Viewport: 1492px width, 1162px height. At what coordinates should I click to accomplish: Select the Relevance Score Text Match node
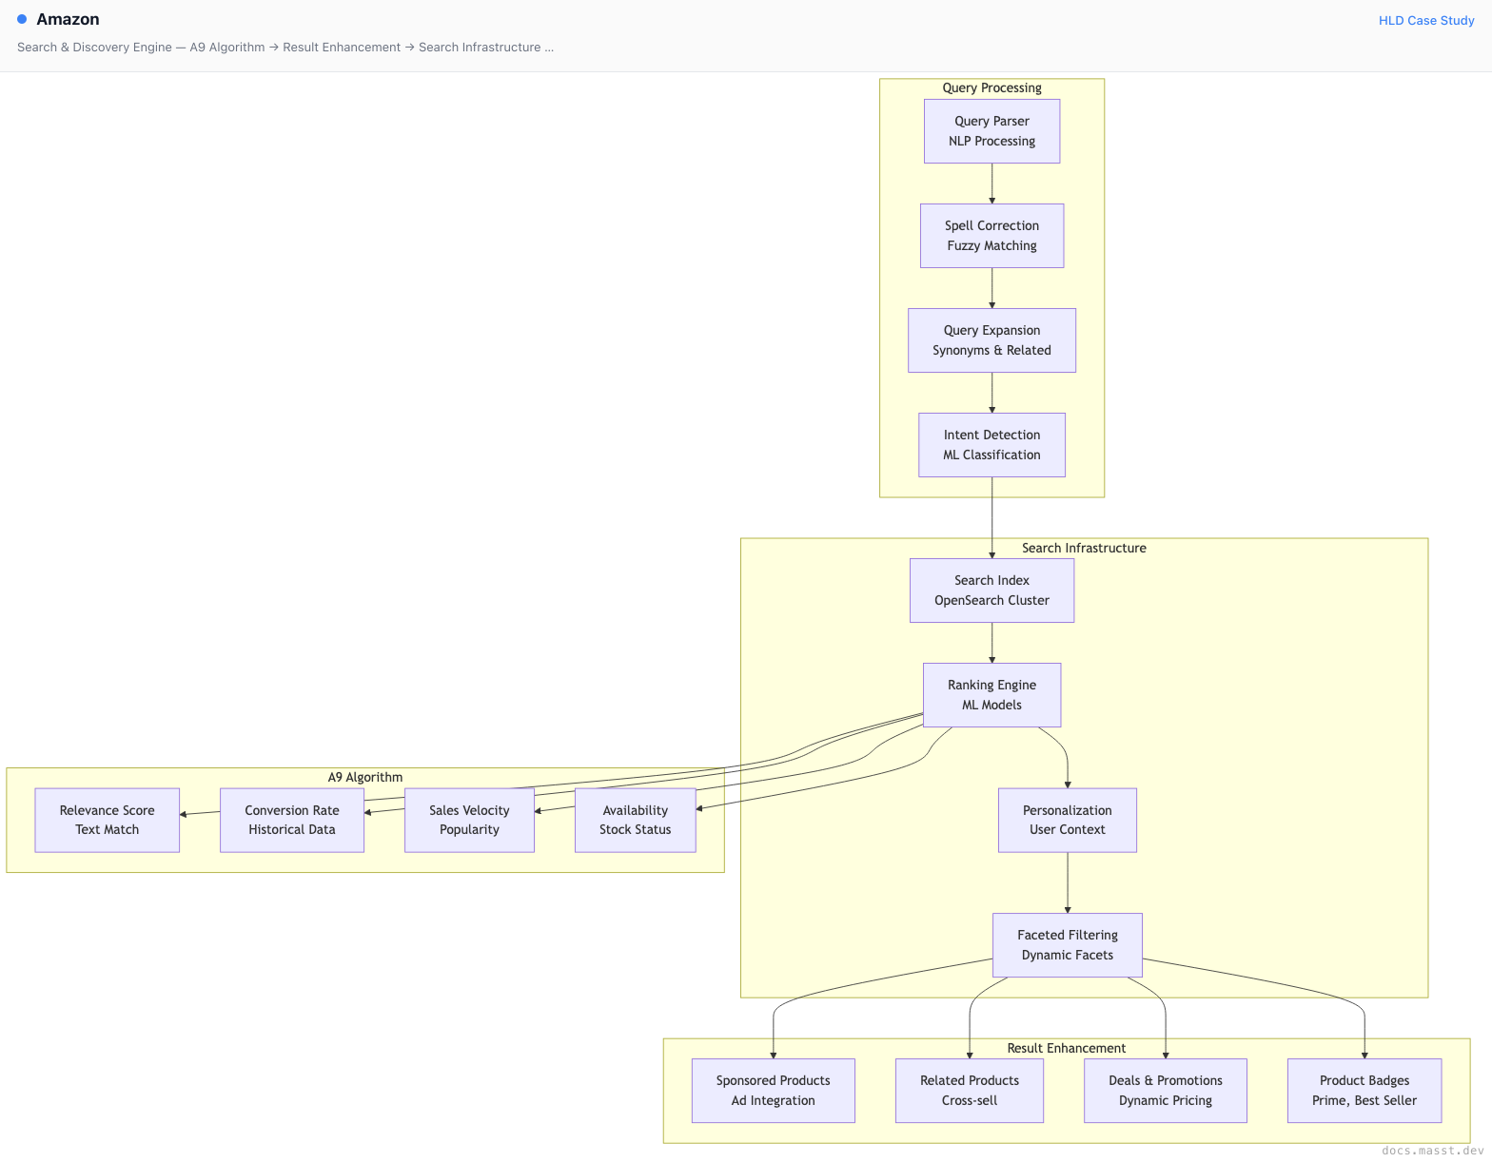pyautogui.click(x=107, y=820)
